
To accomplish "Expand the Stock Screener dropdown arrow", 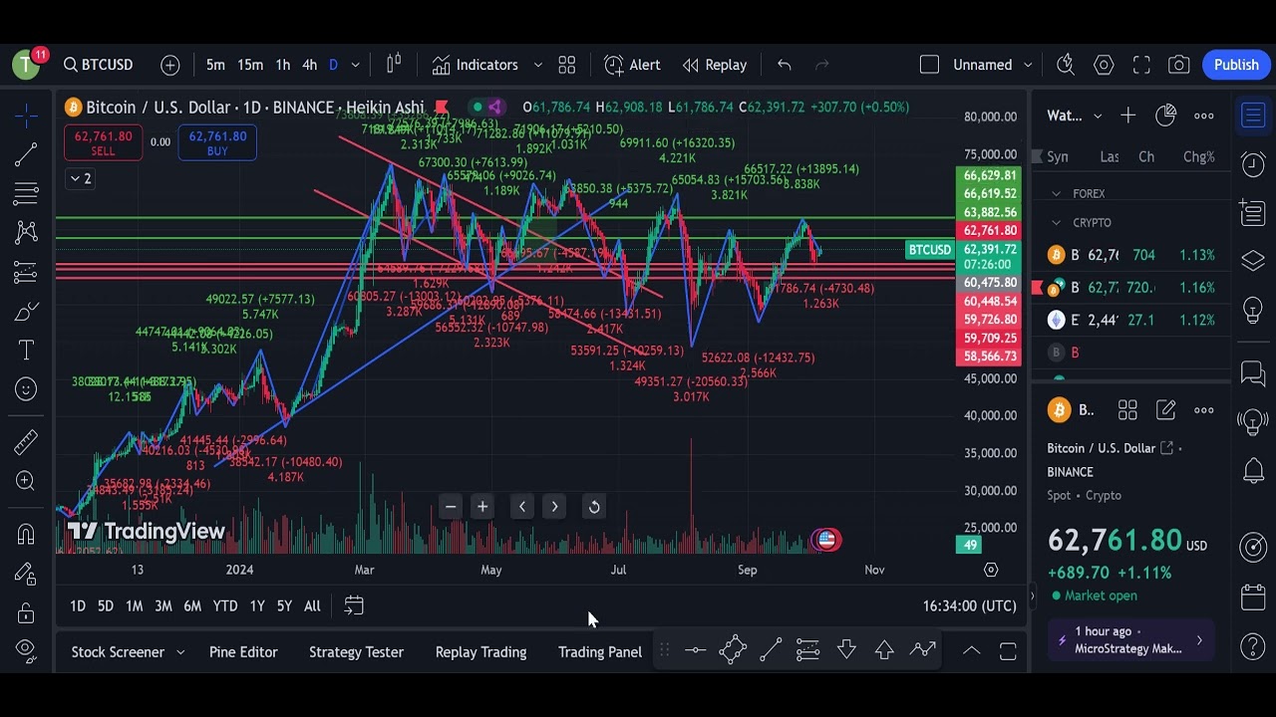I will [x=180, y=652].
